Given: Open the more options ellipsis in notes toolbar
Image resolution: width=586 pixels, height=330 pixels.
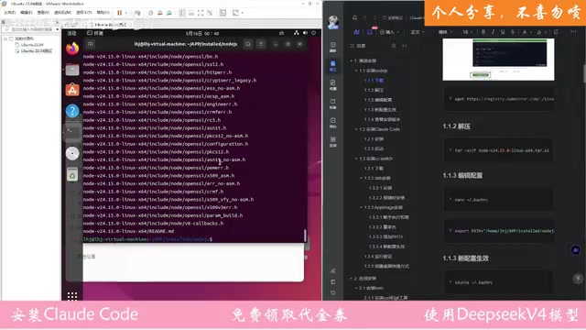Looking at the screenshot, I should [573, 32].
